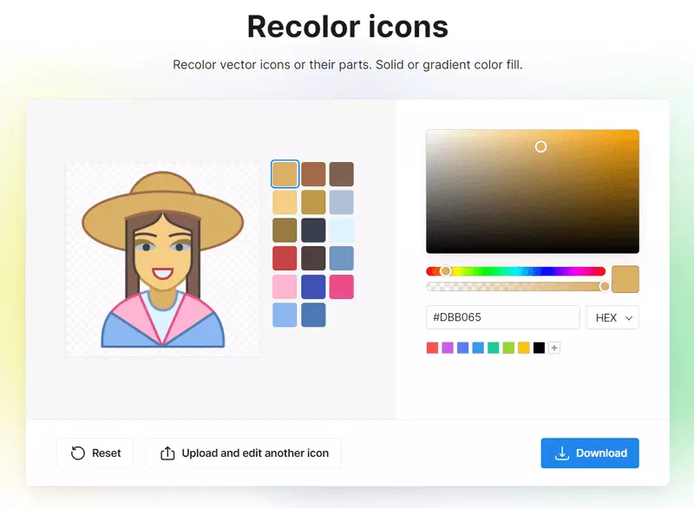Select the dark navy gray palette swatch
Screen dimensions: 694x508
[x=313, y=231]
